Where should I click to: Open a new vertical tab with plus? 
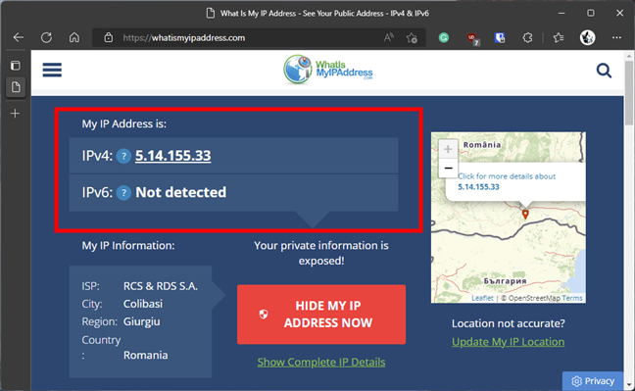point(16,114)
